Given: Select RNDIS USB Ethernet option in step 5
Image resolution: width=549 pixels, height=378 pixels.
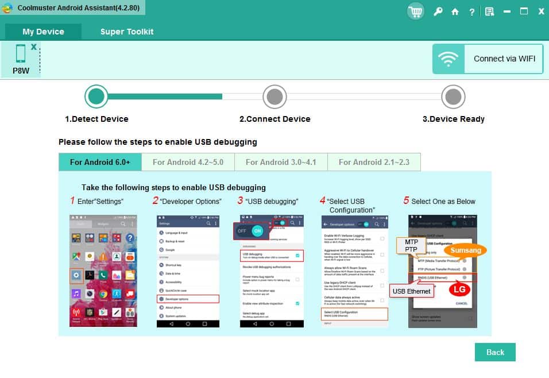Looking at the screenshot, I should [x=432, y=278].
